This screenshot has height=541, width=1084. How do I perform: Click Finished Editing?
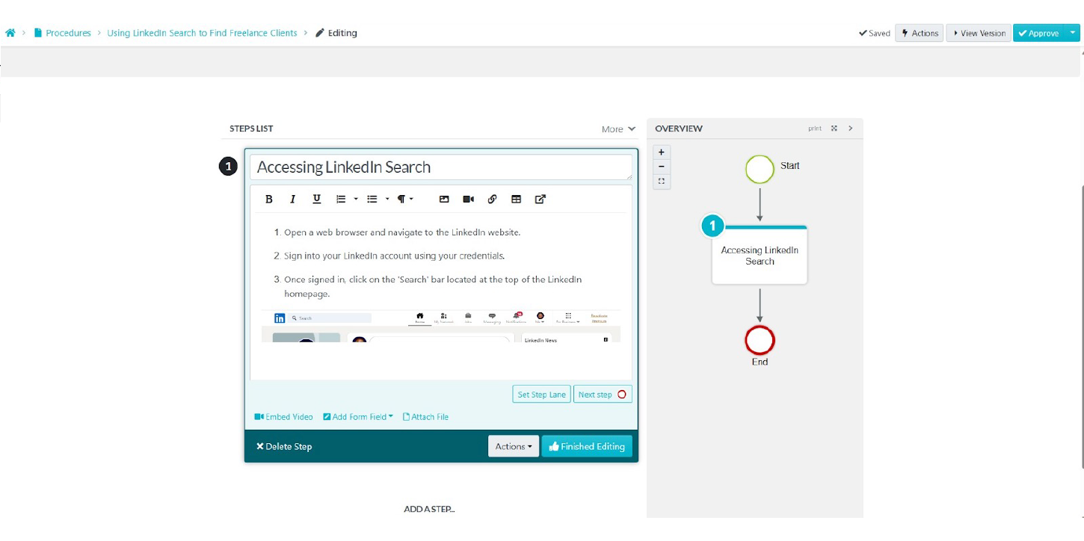click(x=587, y=446)
